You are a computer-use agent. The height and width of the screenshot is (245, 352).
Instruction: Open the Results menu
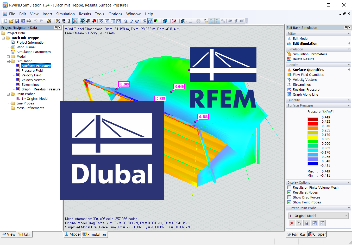click(x=85, y=14)
